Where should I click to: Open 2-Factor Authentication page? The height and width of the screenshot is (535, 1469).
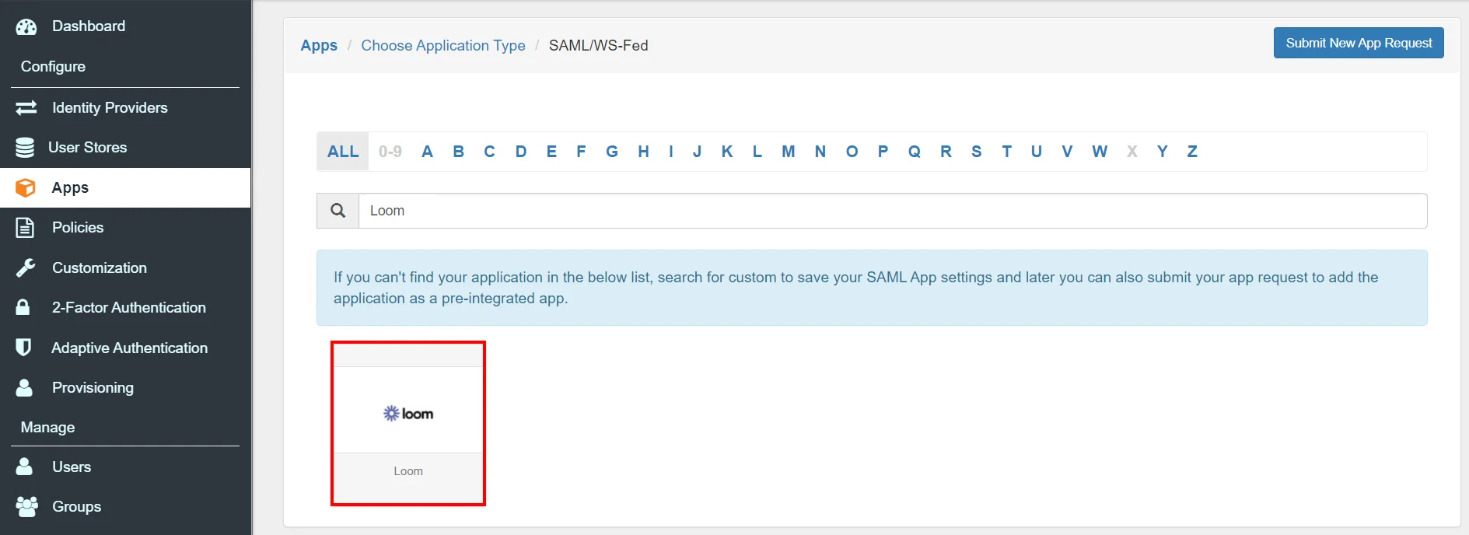coord(129,308)
